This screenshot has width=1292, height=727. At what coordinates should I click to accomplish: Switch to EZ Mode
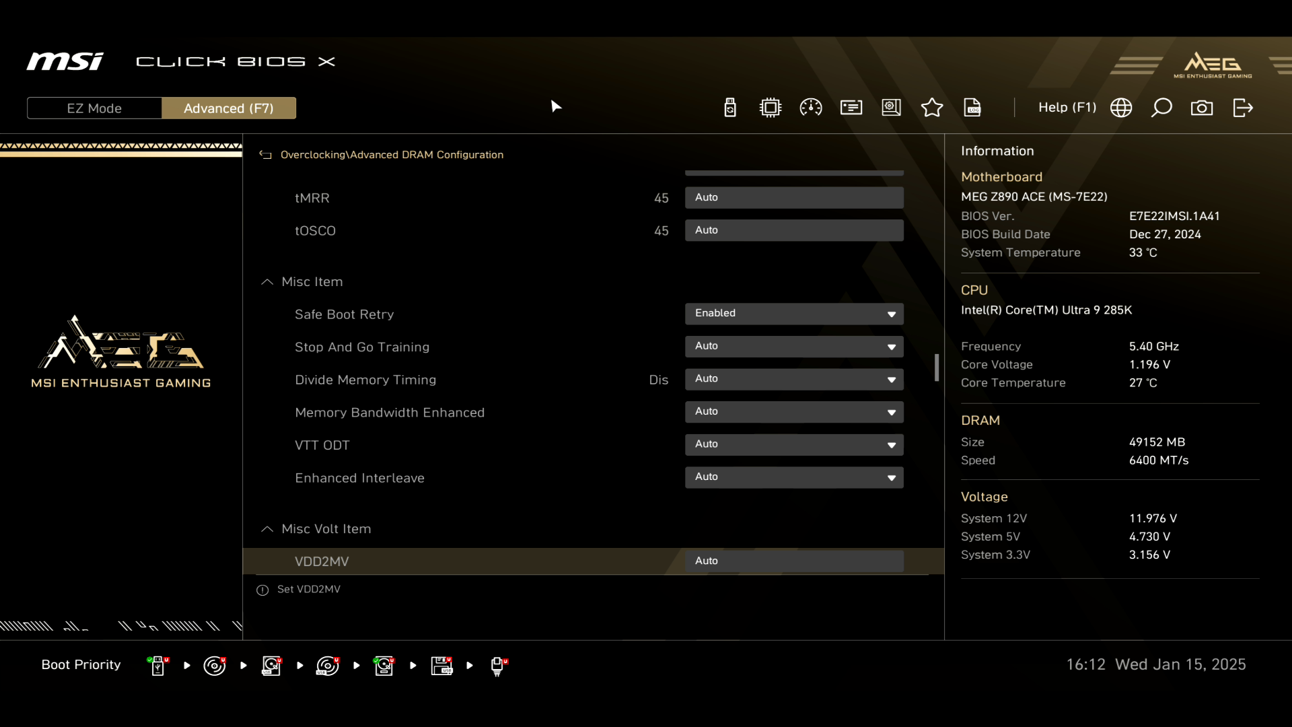pyautogui.click(x=94, y=108)
